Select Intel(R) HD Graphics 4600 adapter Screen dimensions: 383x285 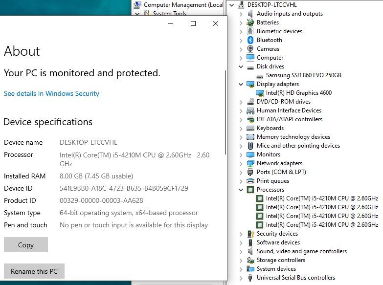(299, 93)
